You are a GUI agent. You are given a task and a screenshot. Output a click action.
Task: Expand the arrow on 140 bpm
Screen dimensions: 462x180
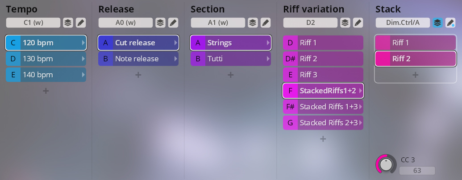(x=83, y=75)
